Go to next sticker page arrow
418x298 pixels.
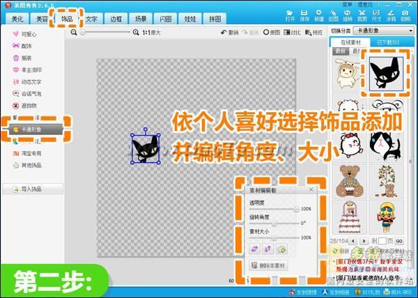pyautogui.click(x=364, y=242)
